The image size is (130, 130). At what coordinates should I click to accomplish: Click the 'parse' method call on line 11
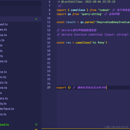(89, 22)
